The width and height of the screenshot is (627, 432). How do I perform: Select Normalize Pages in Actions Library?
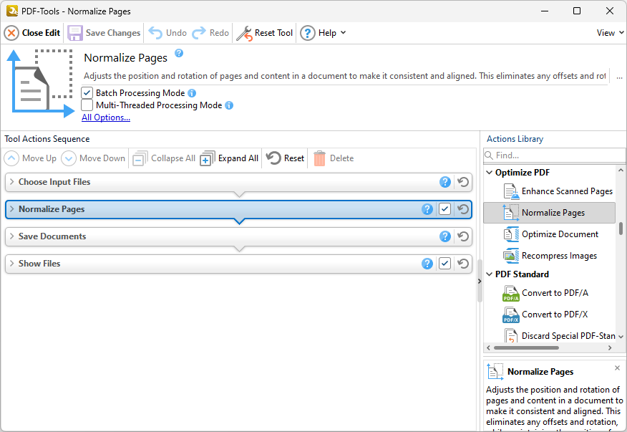(550, 213)
